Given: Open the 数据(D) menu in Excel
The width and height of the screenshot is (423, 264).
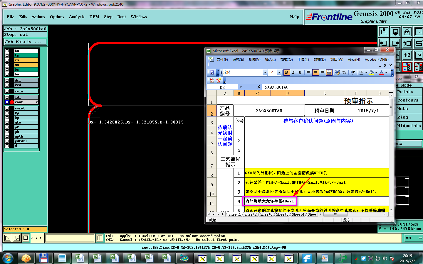Looking at the screenshot, I should pos(319,60).
